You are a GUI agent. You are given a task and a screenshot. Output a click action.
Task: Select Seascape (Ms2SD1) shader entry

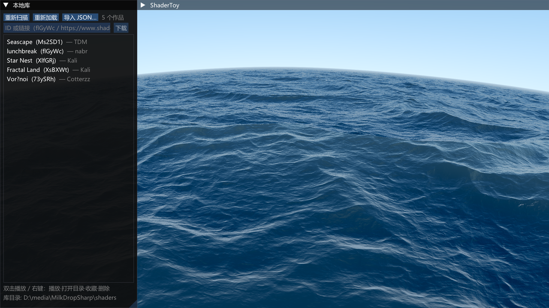(69, 42)
